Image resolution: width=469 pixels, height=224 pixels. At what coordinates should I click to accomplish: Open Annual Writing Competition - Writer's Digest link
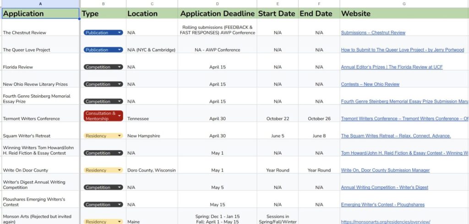coord(384,188)
